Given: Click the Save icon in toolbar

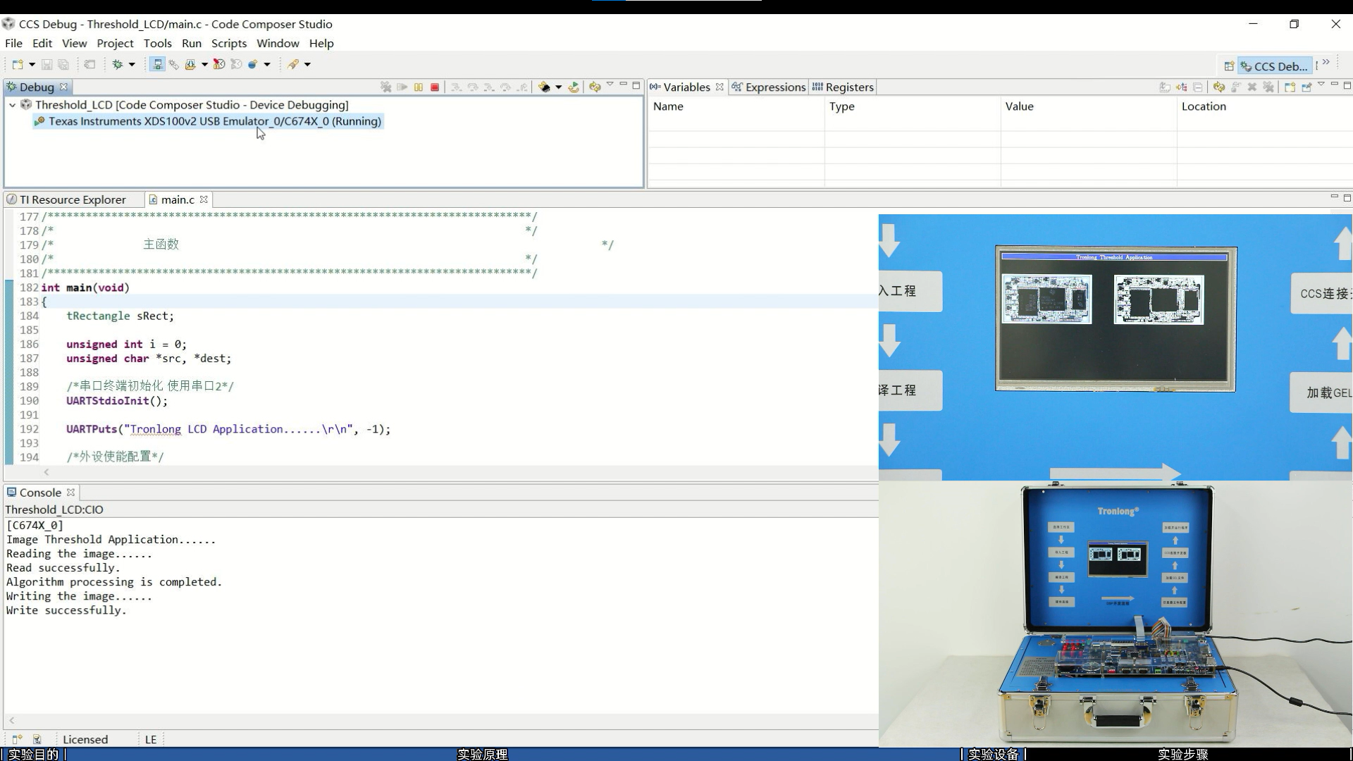Looking at the screenshot, I should point(47,64).
